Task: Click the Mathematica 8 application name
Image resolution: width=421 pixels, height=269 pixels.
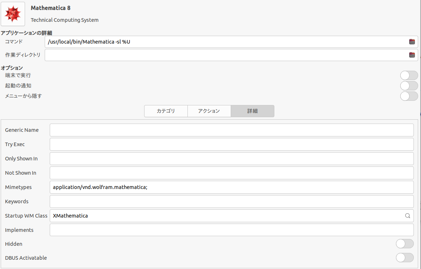Action: (x=50, y=8)
